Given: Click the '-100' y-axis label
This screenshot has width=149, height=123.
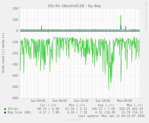Looking at the screenshot, I should tap(15, 42).
